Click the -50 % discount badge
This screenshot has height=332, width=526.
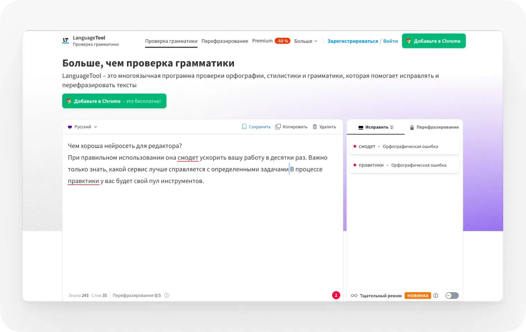(282, 41)
